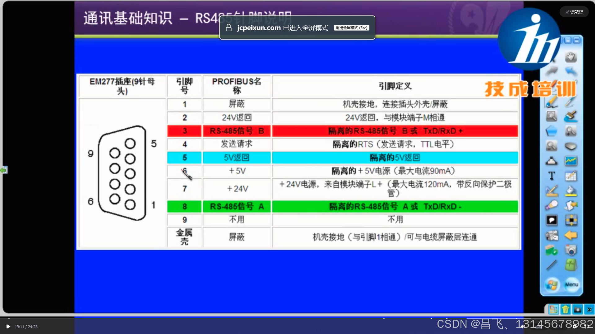Viewport: 595px width, 334px height.
Task: Open the 超清 quality selector
Action: 539,327
